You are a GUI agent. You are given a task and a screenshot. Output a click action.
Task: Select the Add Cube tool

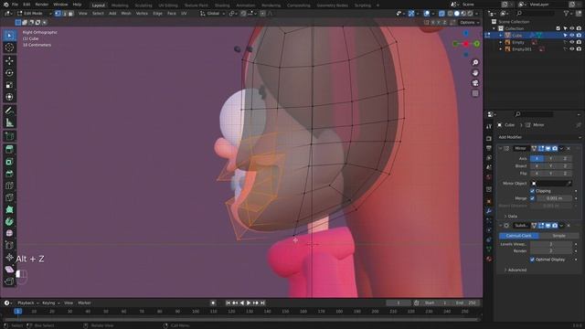click(x=9, y=136)
